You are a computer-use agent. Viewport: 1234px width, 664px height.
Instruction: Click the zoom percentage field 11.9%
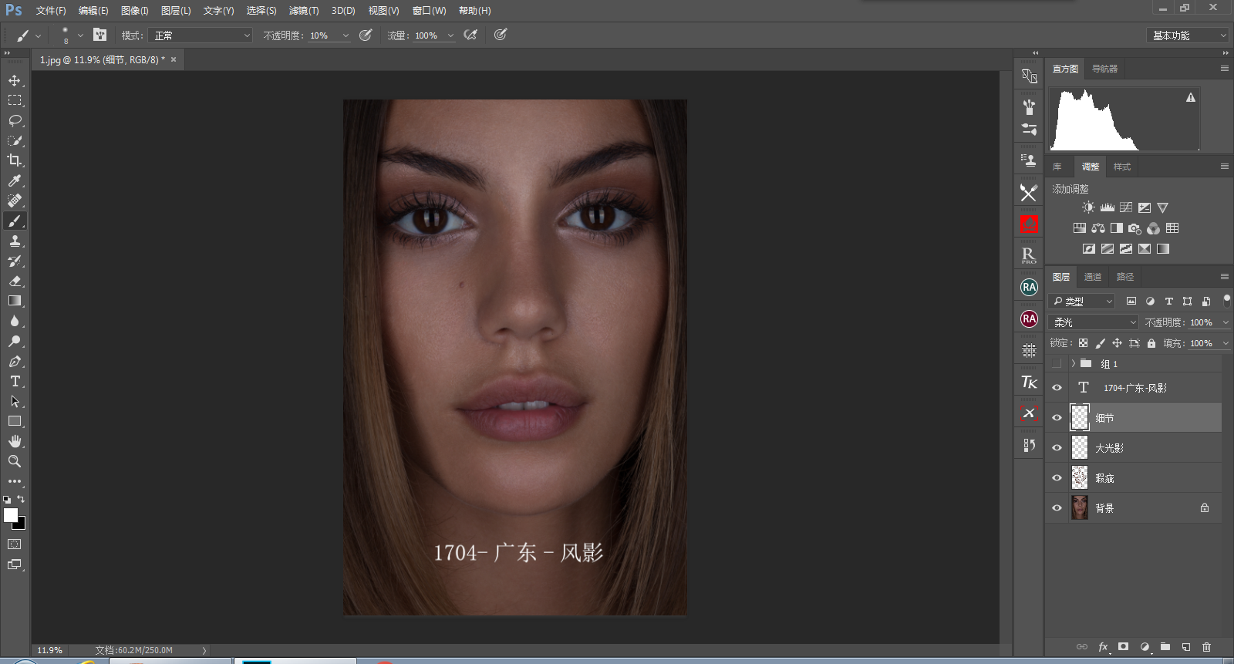[x=50, y=650]
